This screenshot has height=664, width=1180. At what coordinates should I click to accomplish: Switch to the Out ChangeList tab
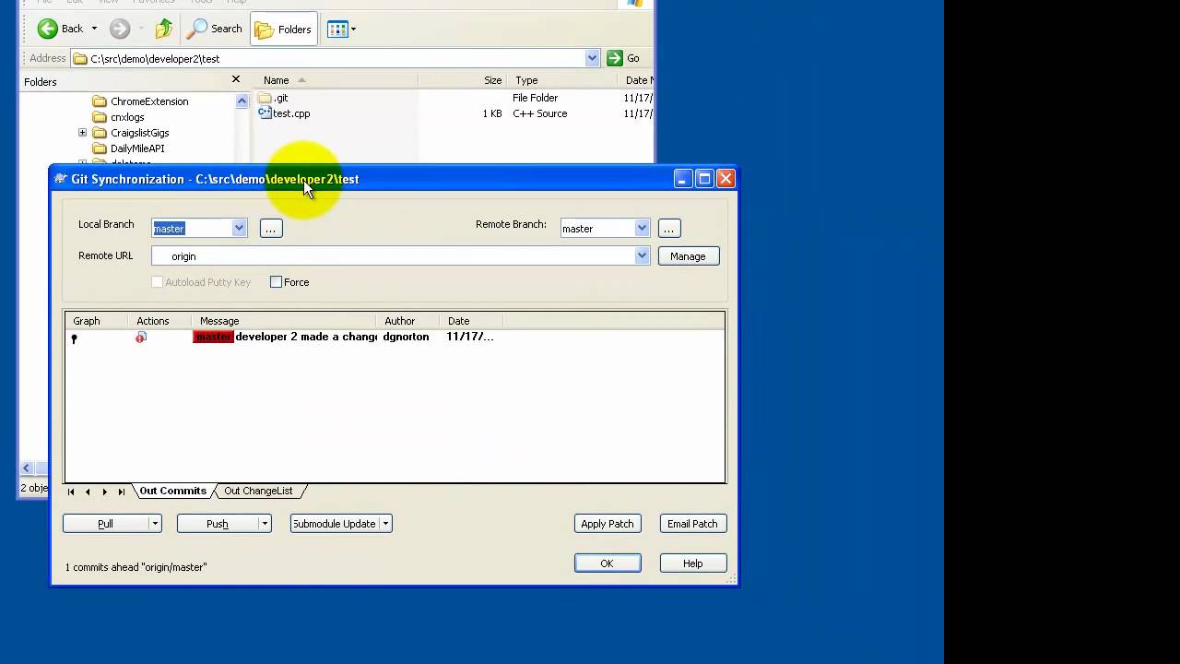click(x=258, y=492)
